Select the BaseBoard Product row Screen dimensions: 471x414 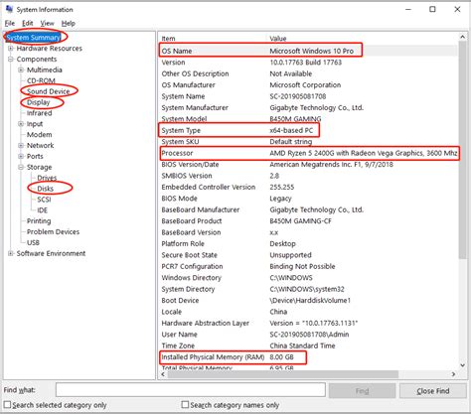308,221
